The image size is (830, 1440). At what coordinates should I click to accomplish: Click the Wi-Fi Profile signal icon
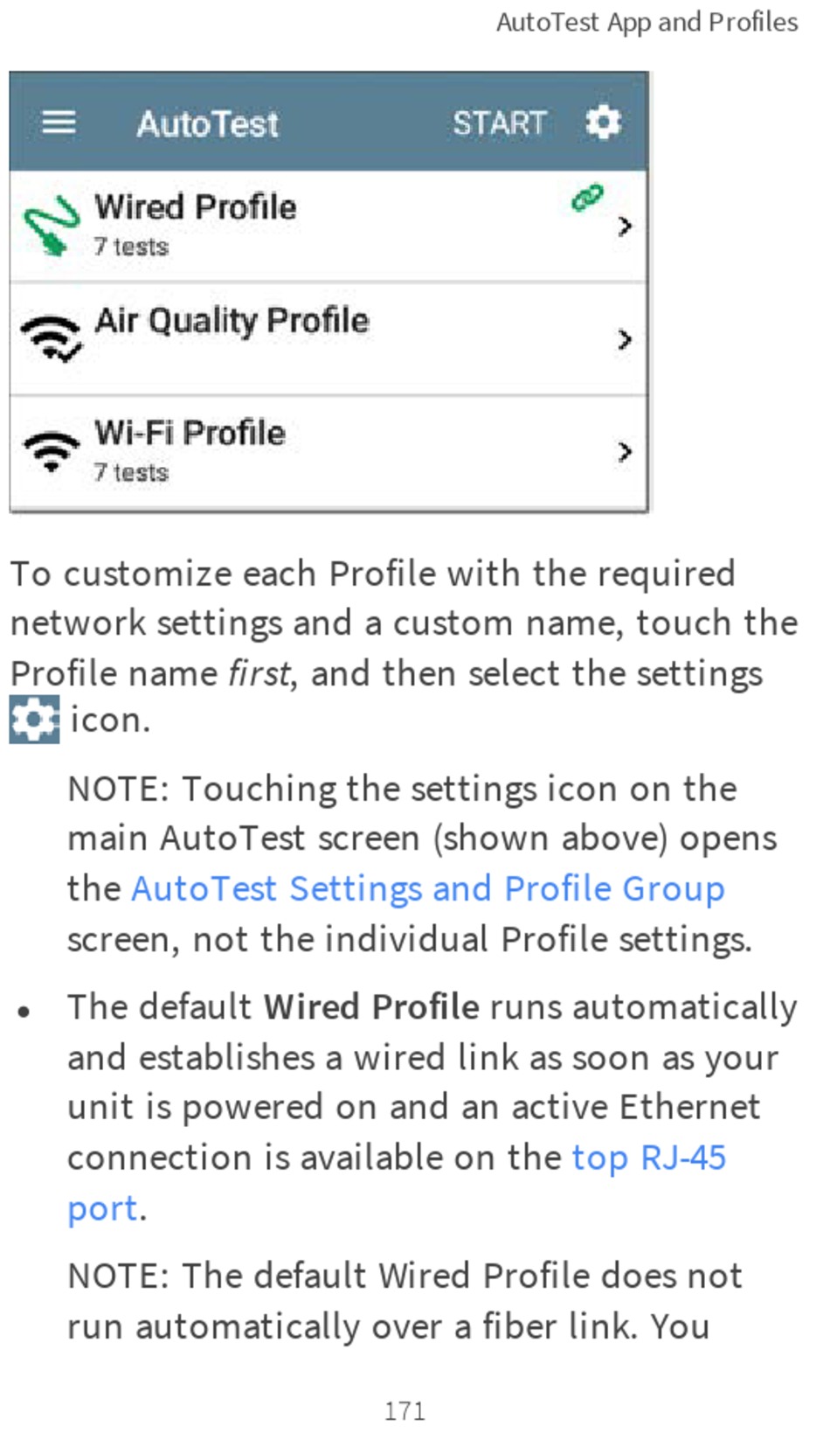tap(51, 449)
